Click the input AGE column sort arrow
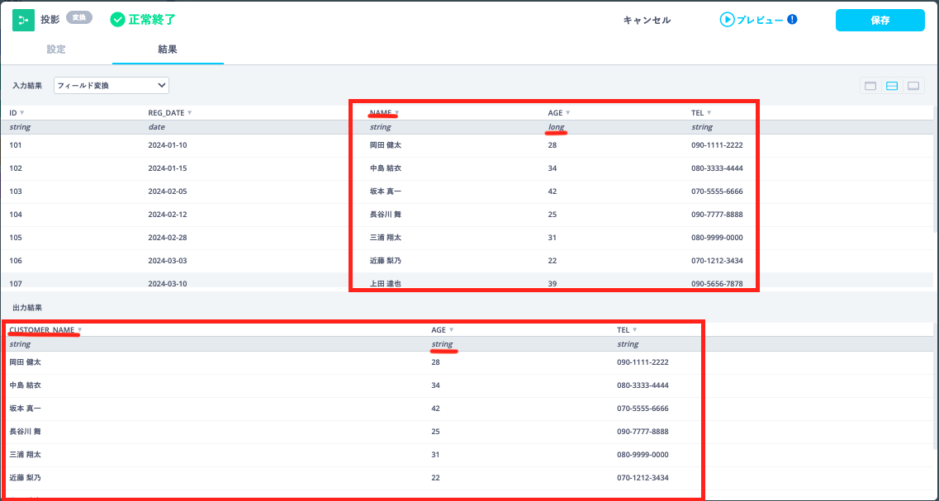Image resolution: width=939 pixels, height=501 pixels. pyautogui.click(x=568, y=112)
